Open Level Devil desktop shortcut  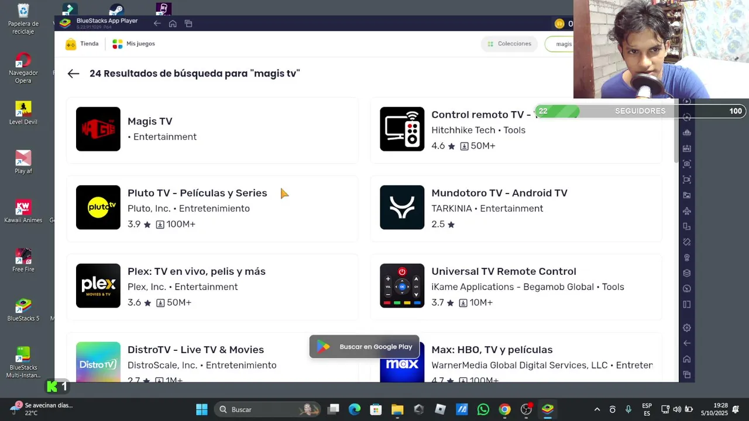[x=23, y=113]
